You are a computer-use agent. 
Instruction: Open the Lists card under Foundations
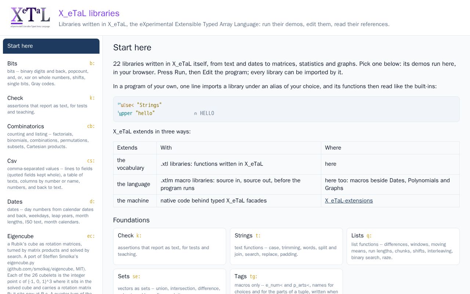[403, 246]
